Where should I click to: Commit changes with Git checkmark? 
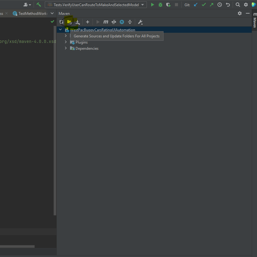(204, 5)
